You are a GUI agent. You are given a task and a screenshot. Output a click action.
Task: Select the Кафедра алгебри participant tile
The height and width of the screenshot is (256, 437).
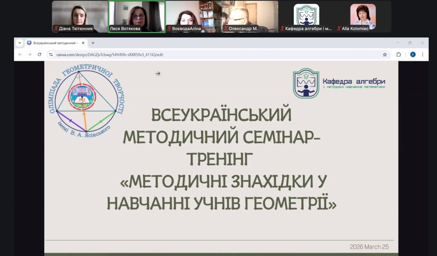(x=306, y=17)
